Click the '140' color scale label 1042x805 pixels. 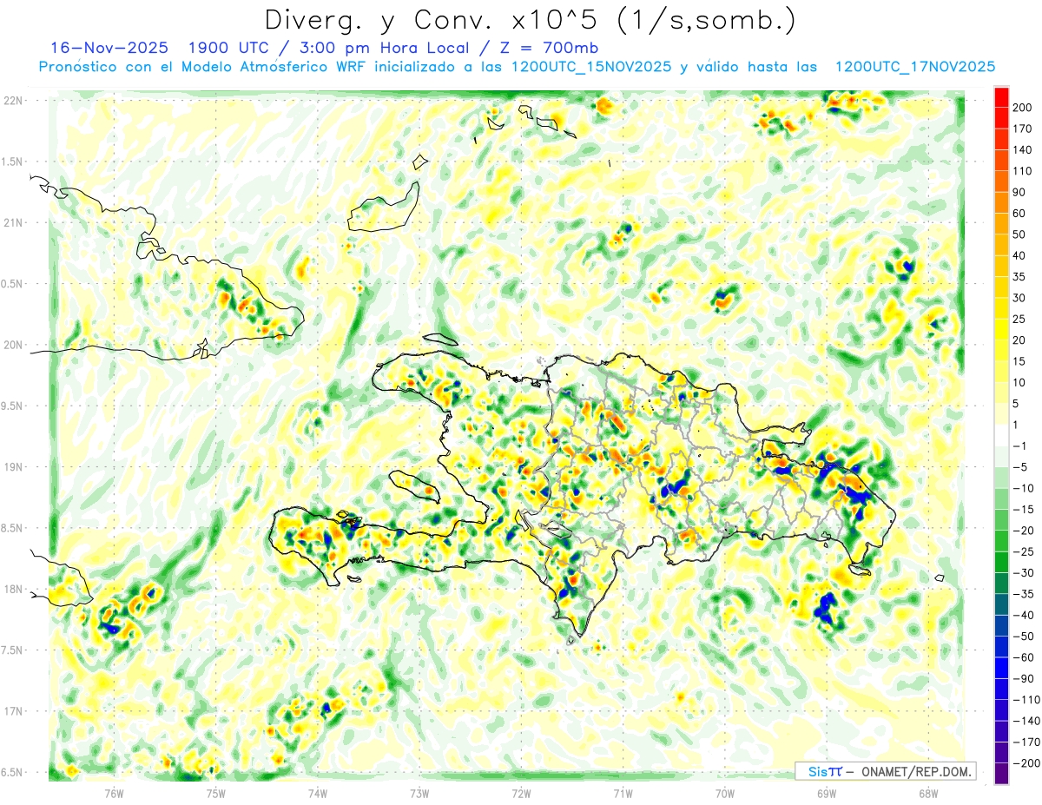click(x=1022, y=149)
